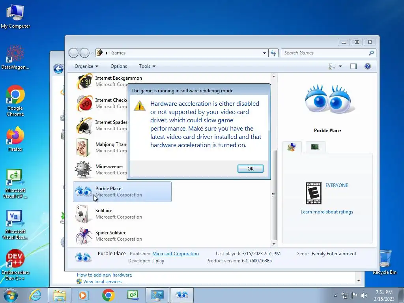404x303 pixels.
Task: Expand the address bar history dropdown
Action: point(264,53)
